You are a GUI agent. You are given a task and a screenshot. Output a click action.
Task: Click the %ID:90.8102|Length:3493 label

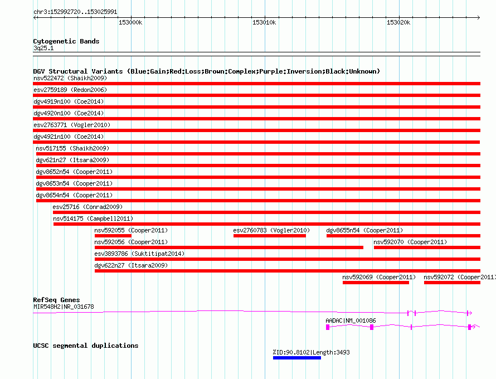pyautogui.click(x=312, y=352)
